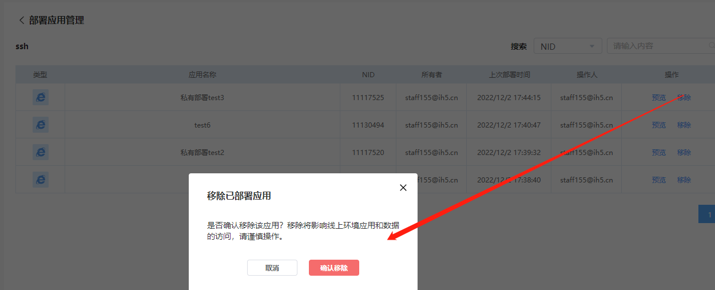
Task: Click the app type icon in the 17:38:40 row
Action: point(41,180)
